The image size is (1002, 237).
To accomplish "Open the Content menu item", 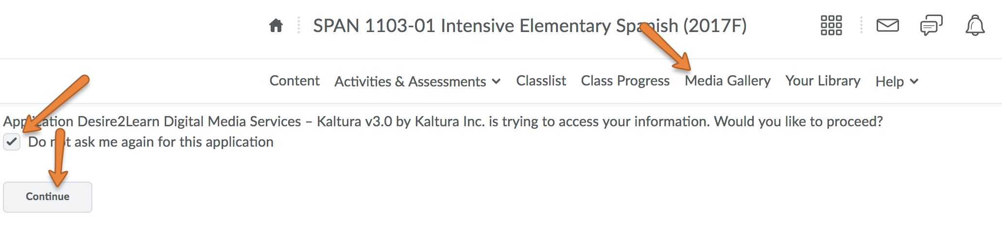I will click(x=294, y=81).
